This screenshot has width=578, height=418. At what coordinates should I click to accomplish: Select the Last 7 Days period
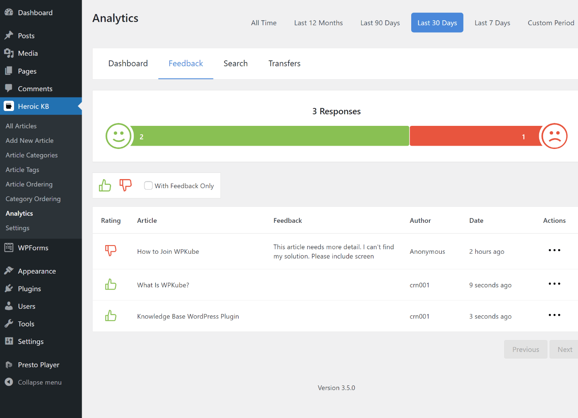coord(492,23)
